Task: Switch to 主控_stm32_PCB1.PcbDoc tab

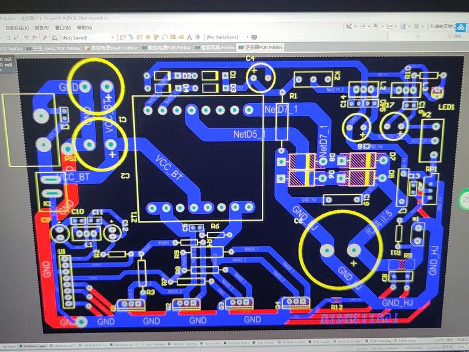Action: click(x=53, y=48)
